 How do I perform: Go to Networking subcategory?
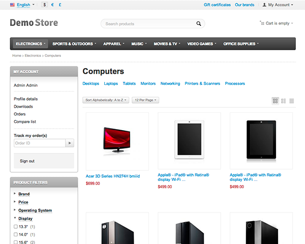click(x=170, y=83)
